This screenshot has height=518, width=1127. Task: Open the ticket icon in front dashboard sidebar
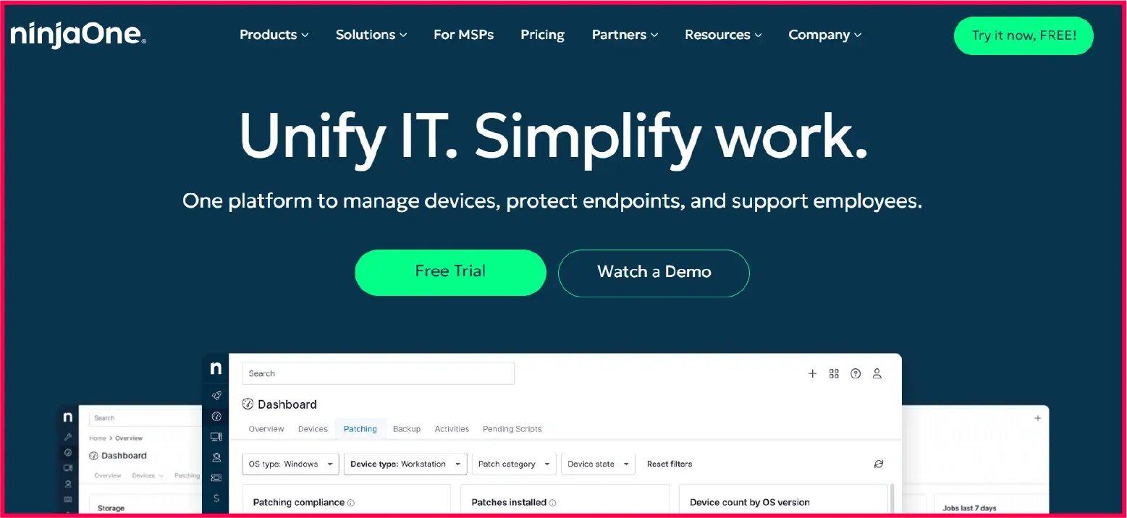(x=216, y=477)
